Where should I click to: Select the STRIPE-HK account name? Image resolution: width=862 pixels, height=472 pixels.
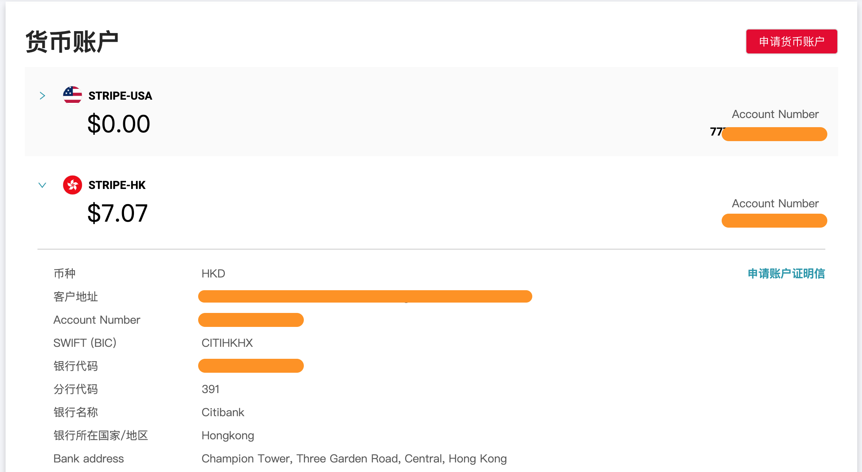point(117,185)
